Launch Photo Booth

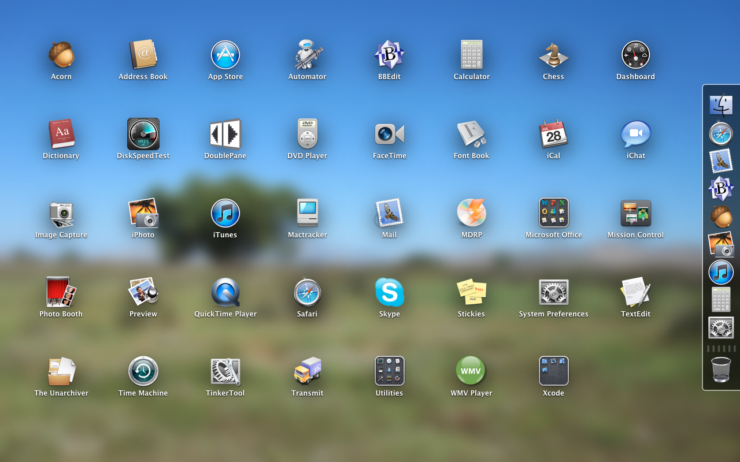point(61,292)
